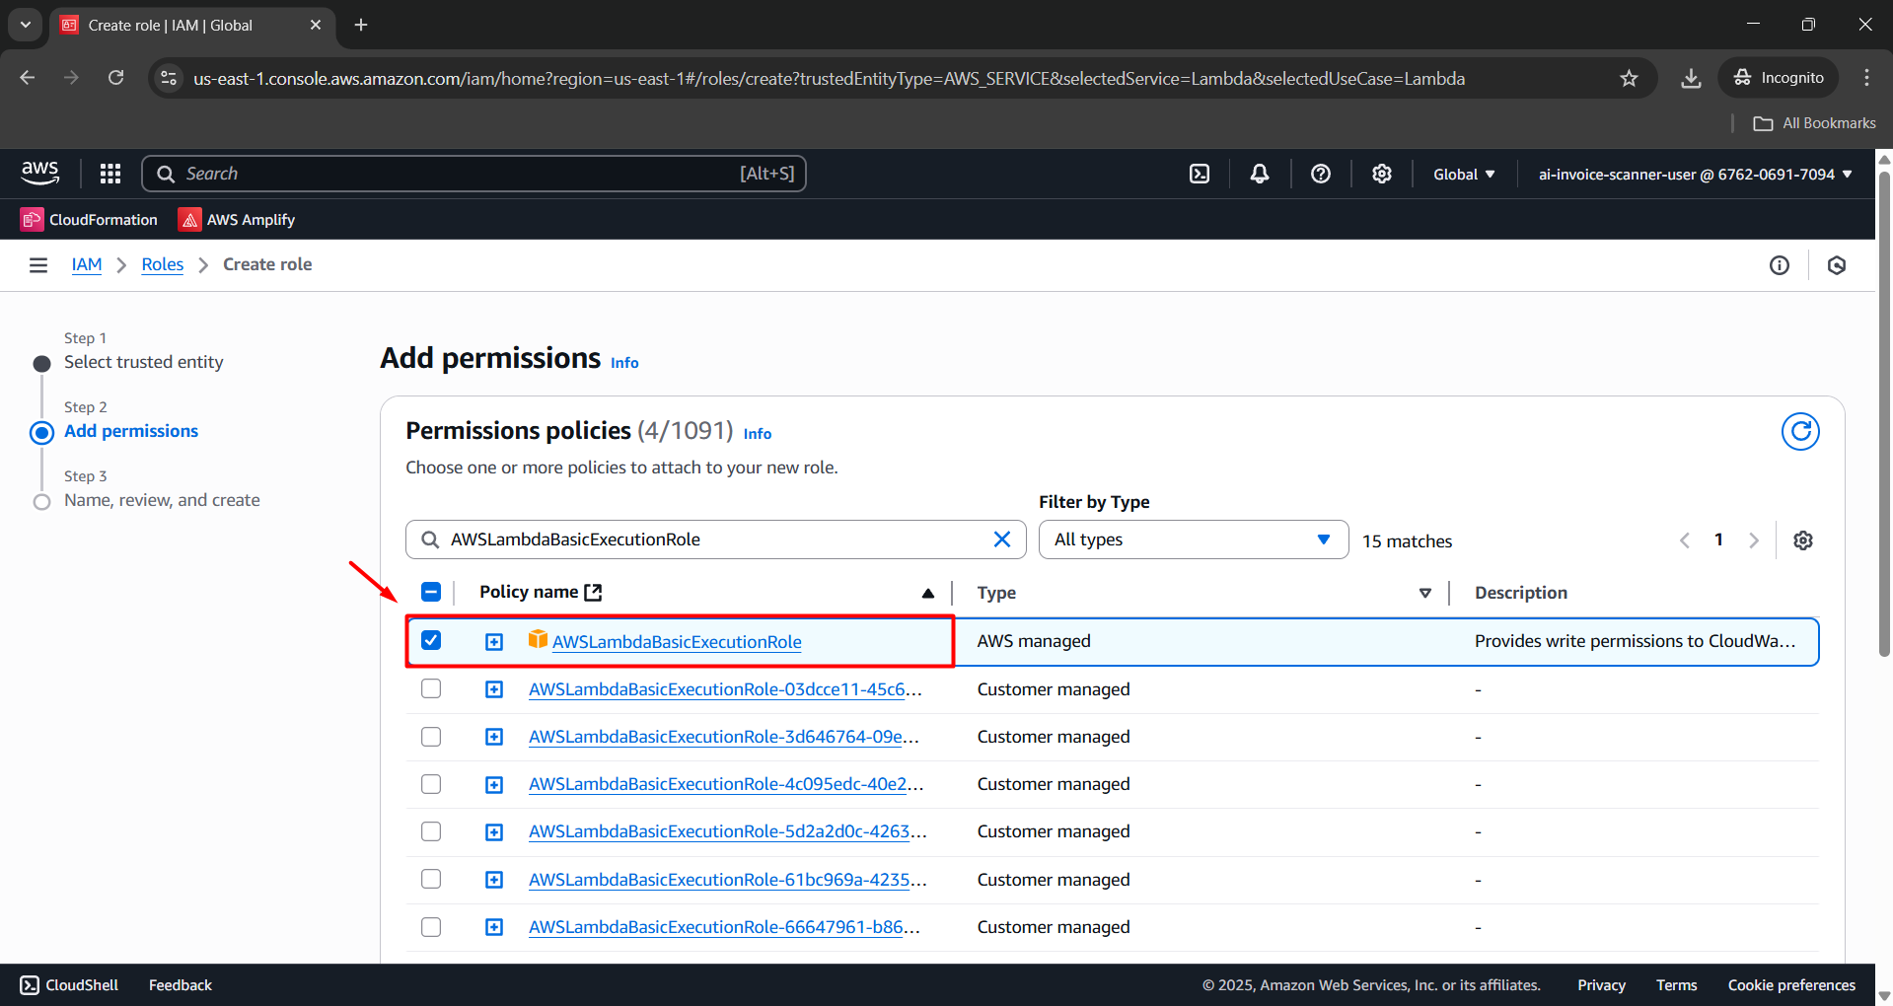This screenshot has width=1893, height=1006.
Task: Clear the policy search filter
Action: click(1001, 539)
